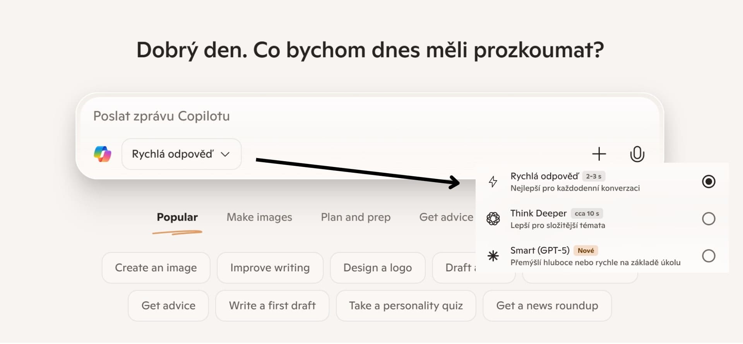Viewport: 743px width, 344px height.
Task: Click the Take a personality quiz button
Action: (x=406, y=306)
